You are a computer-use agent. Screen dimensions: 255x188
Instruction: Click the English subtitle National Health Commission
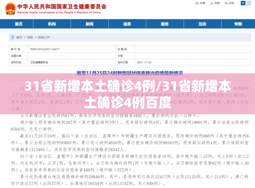(x=59, y=13)
